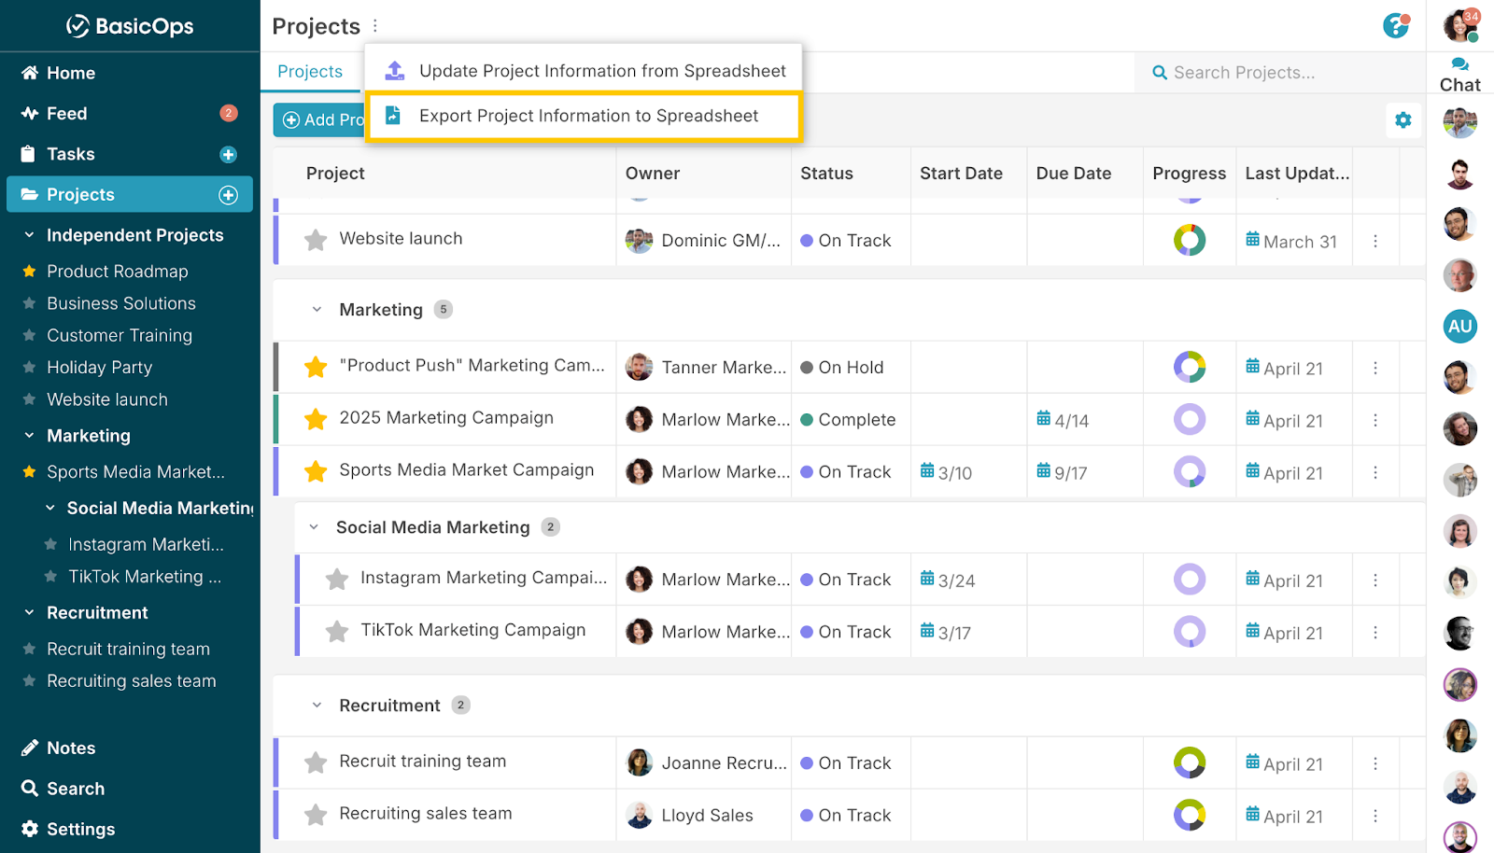
Task: Collapse Social Media Marketing group in table
Action: coord(314,527)
